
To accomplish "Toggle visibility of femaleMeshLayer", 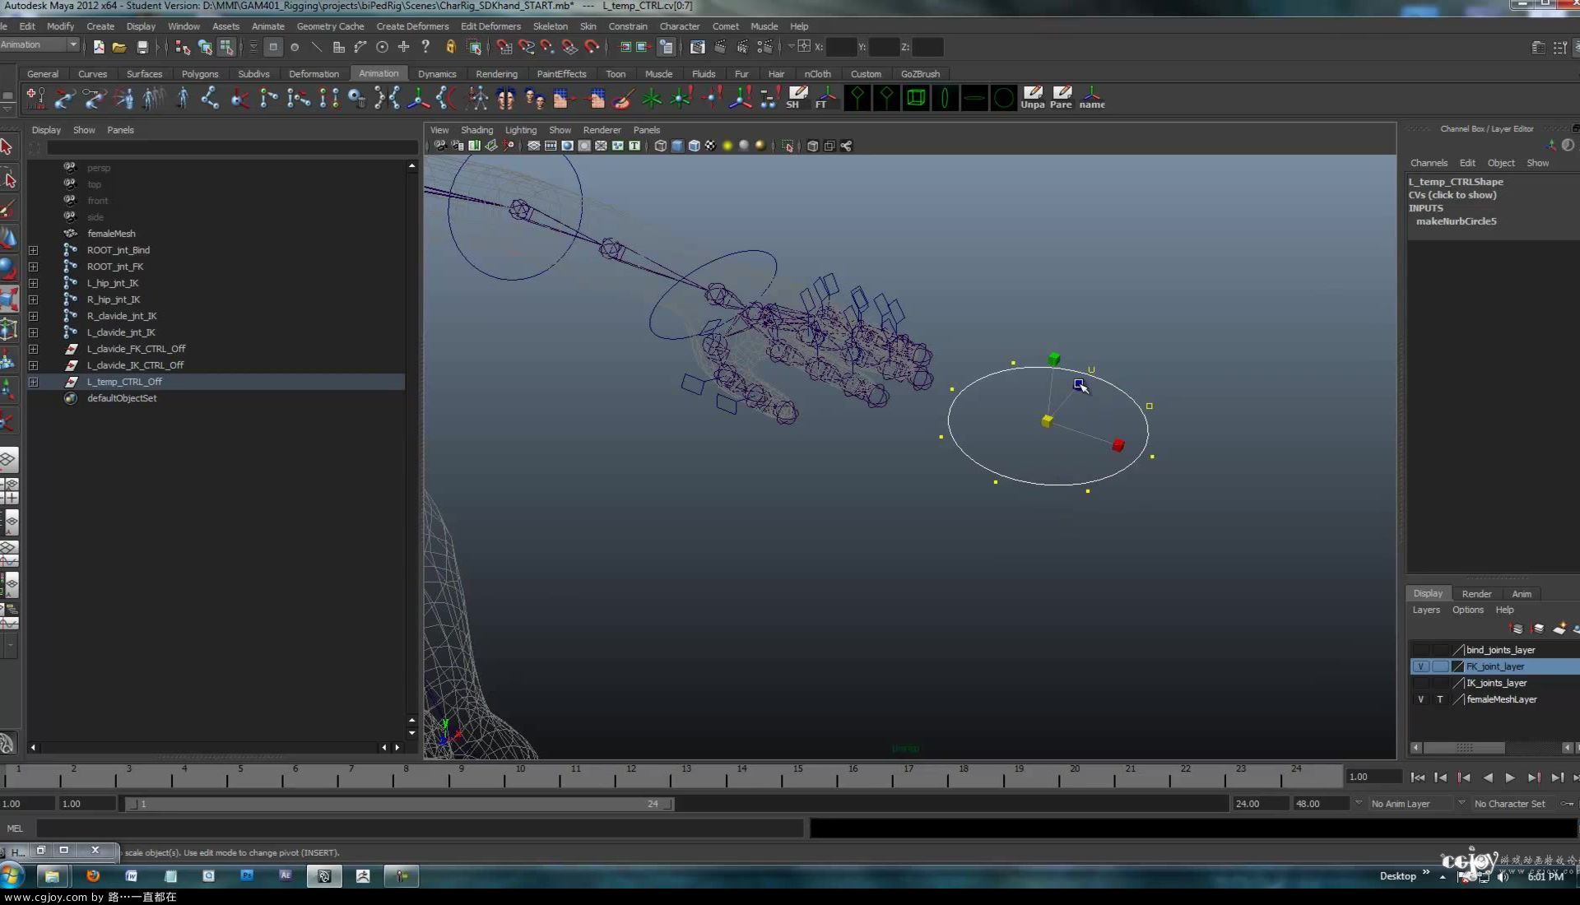I will (x=1420, y=698).
